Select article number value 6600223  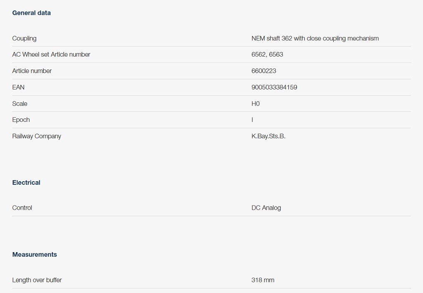(x=264, y=71)
